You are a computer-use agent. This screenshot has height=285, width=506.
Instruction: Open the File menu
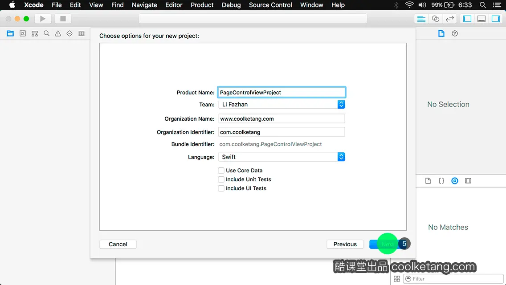(57, 5)
